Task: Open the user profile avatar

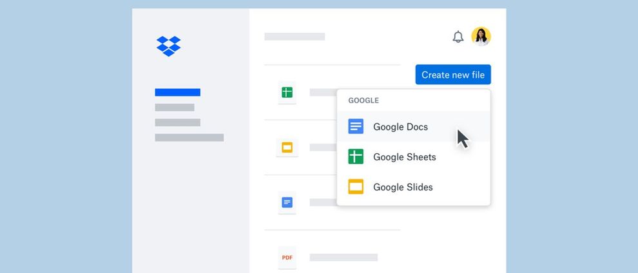Action: [481, 37]
